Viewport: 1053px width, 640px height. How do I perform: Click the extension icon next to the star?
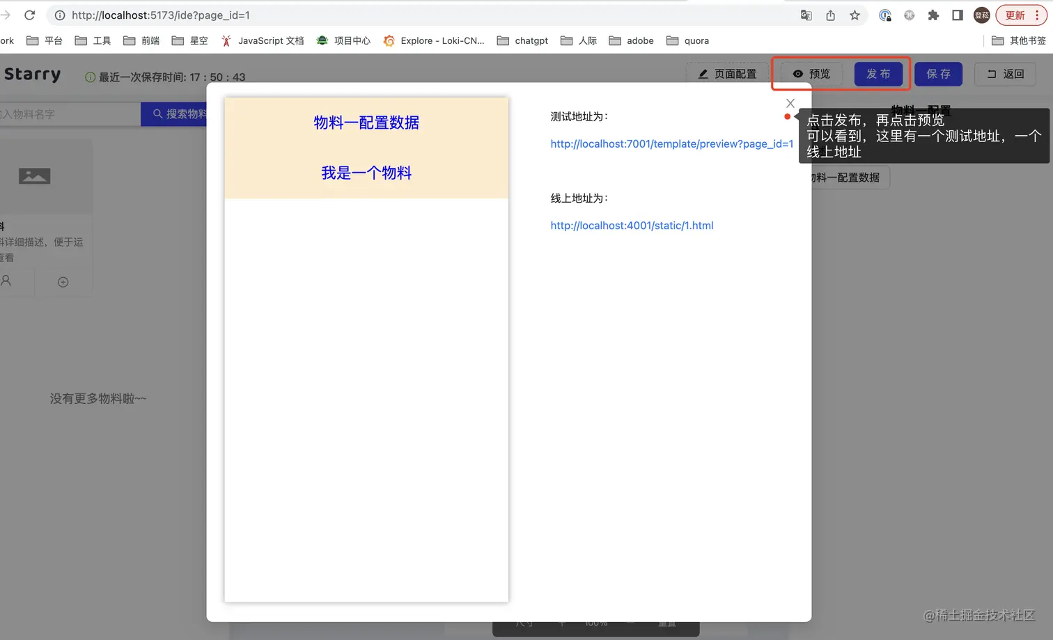pyautogui.click(x=884, y=15)
